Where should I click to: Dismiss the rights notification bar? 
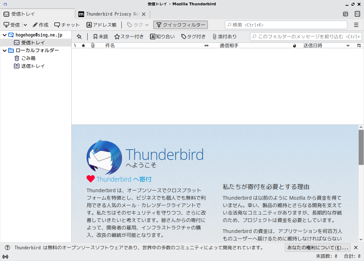coord(355,248)
